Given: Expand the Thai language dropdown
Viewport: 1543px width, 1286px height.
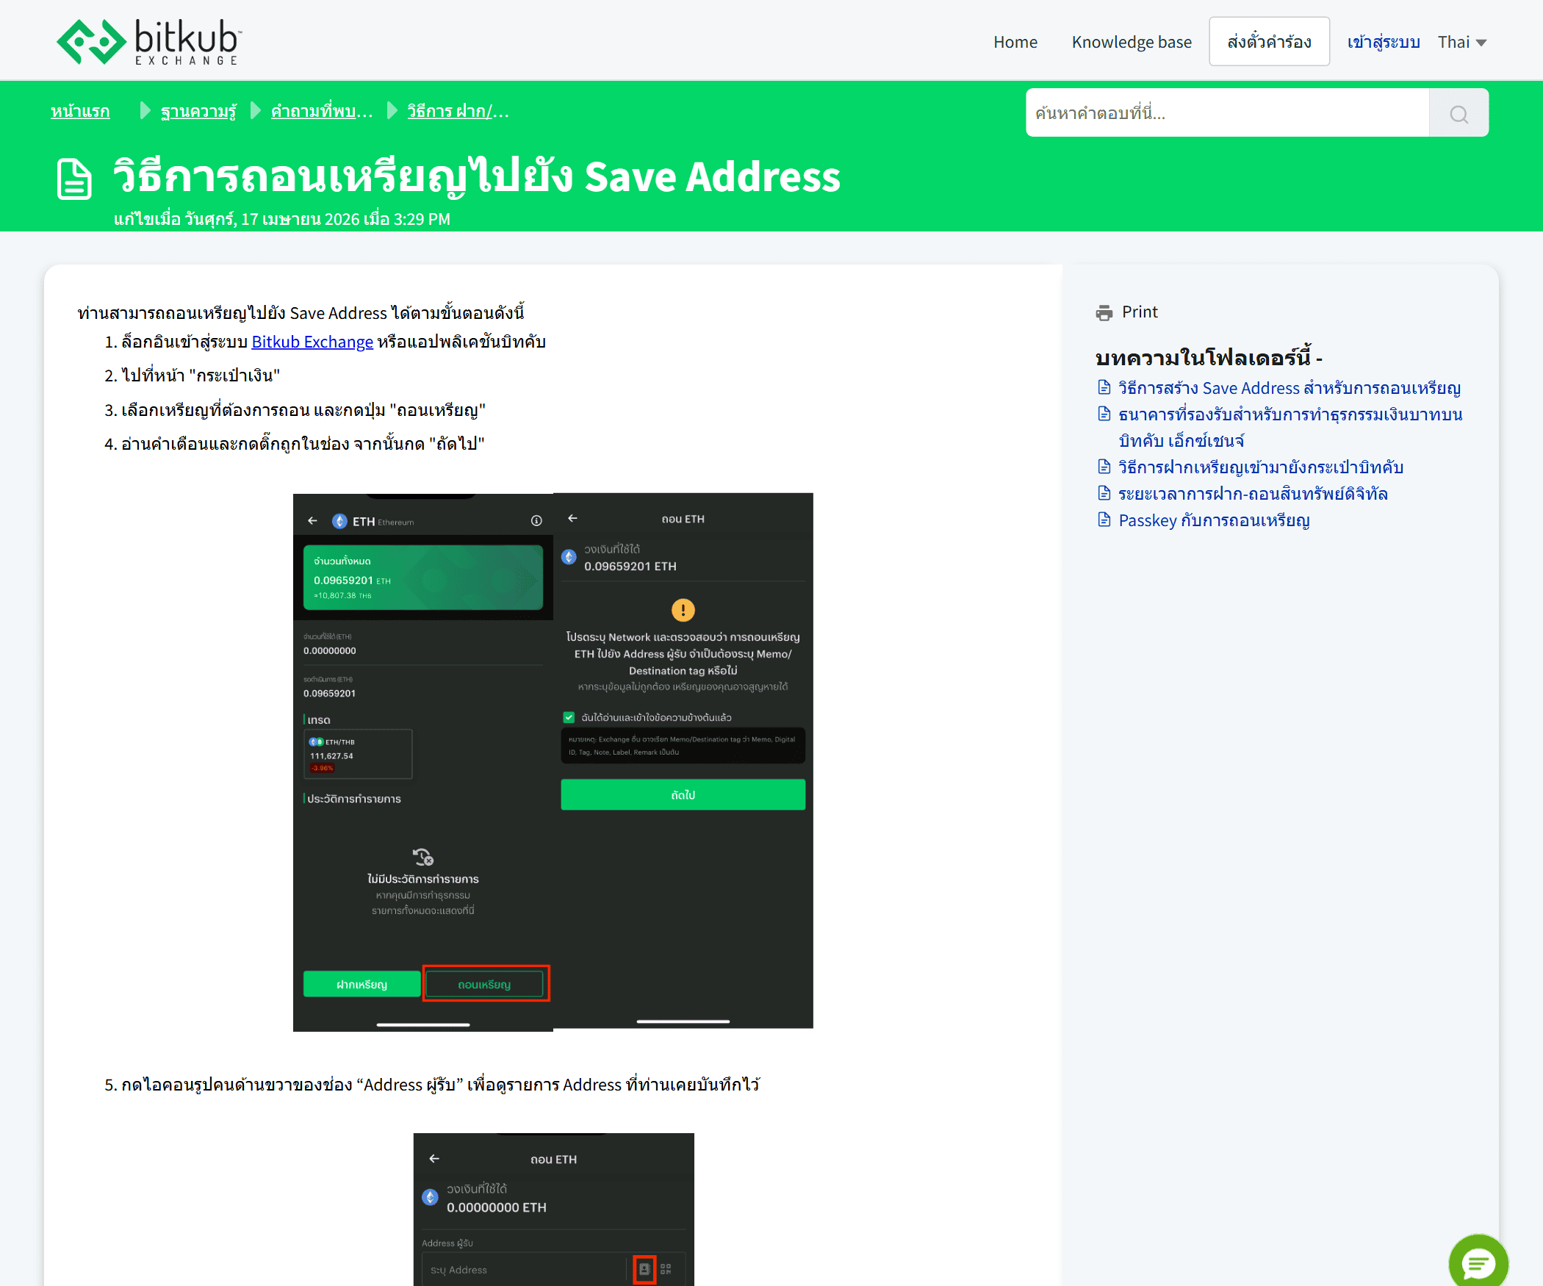Looking at the screenshot, I should (1462, 42).
